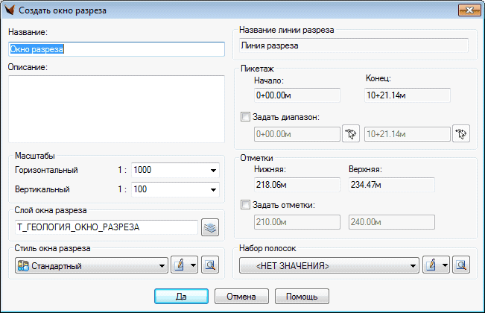
Task: Open edit style arrow menu for Набор полосок
Action: click(446, 265)
